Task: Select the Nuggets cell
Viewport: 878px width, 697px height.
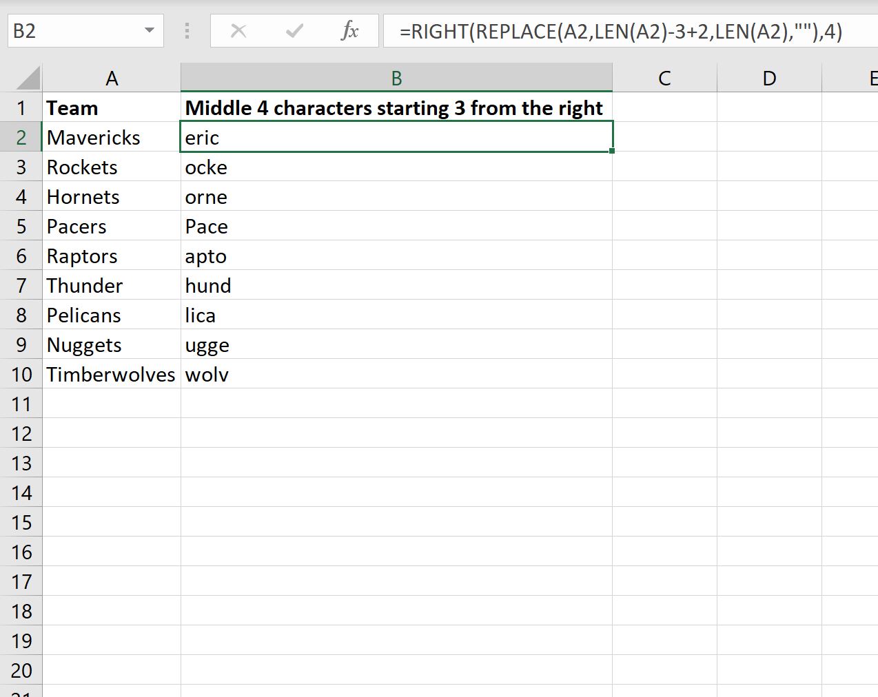Action: pyautogui.click(x=112, y=344)
